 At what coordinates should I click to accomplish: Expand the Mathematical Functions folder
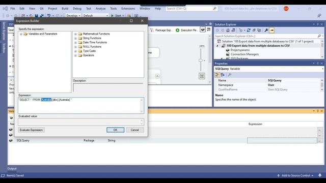coord(75,34)
